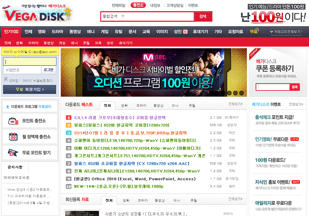Viewport: 309px width, 216px height.
Task: Click rank 10 badge in download best list
Action: click(69, 186)
